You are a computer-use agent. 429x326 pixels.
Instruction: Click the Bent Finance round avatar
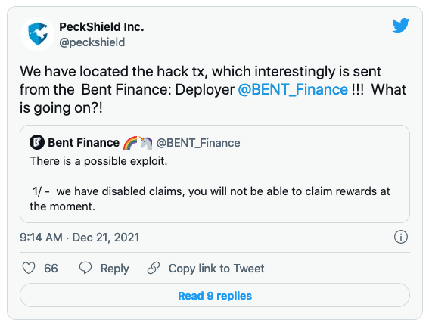coord(37,142)
